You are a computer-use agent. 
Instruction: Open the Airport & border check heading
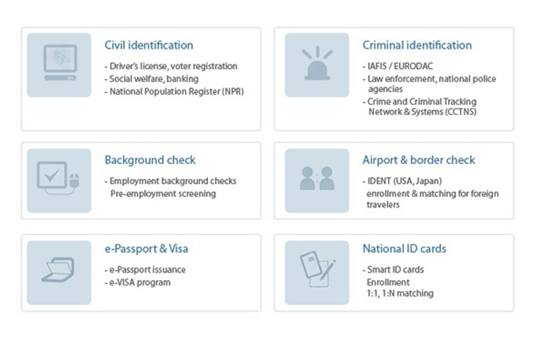pyautogui.click(x=419, y=160)
